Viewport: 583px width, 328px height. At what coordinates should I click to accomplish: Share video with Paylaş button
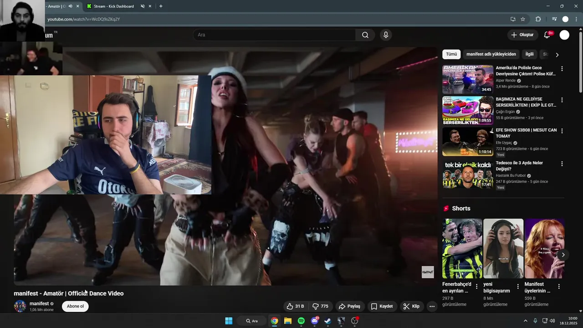(x=349, y=306)
